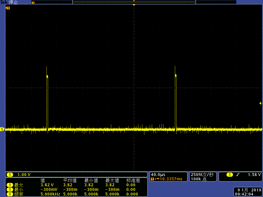The image size is (263, 197).
Task: Select the 10.3357ms trigger delay readout
Action: coord(171,179)
